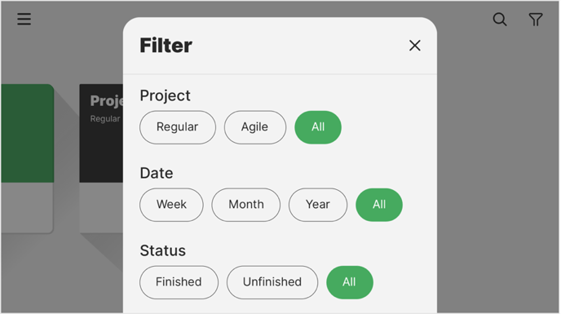Click the Date section heading

coord(157,173)
